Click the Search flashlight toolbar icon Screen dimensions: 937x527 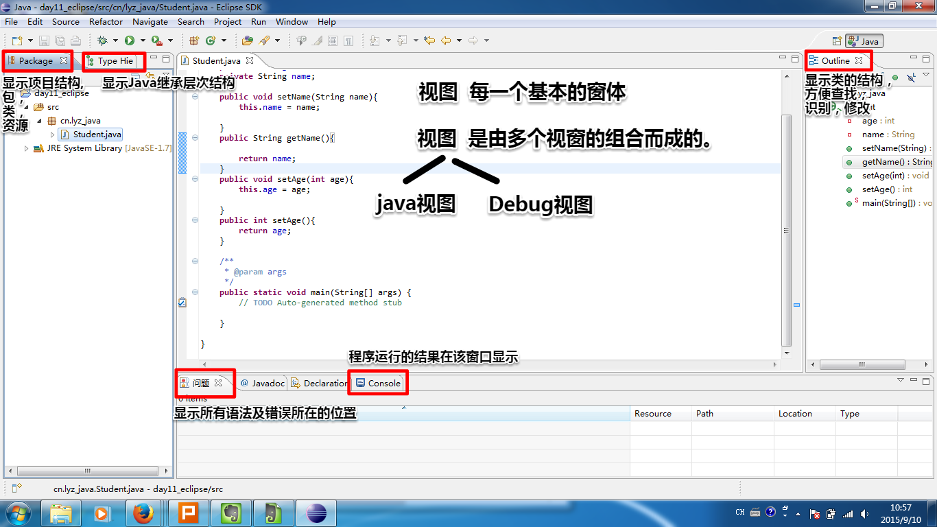tap(264, 40)
